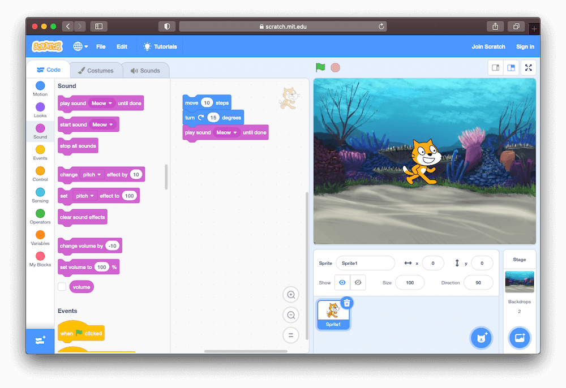Open the Scratch logo home link
The width and height of the screenshot is (566, 388).
coord(48,46)
